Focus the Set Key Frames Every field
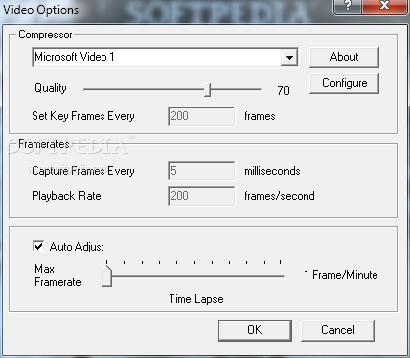The width and height of the screenshot is (410, 358). pos(201,116)
